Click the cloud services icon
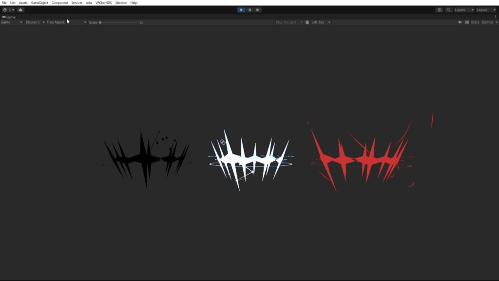499x281 pixels. (x=20, y=10)
